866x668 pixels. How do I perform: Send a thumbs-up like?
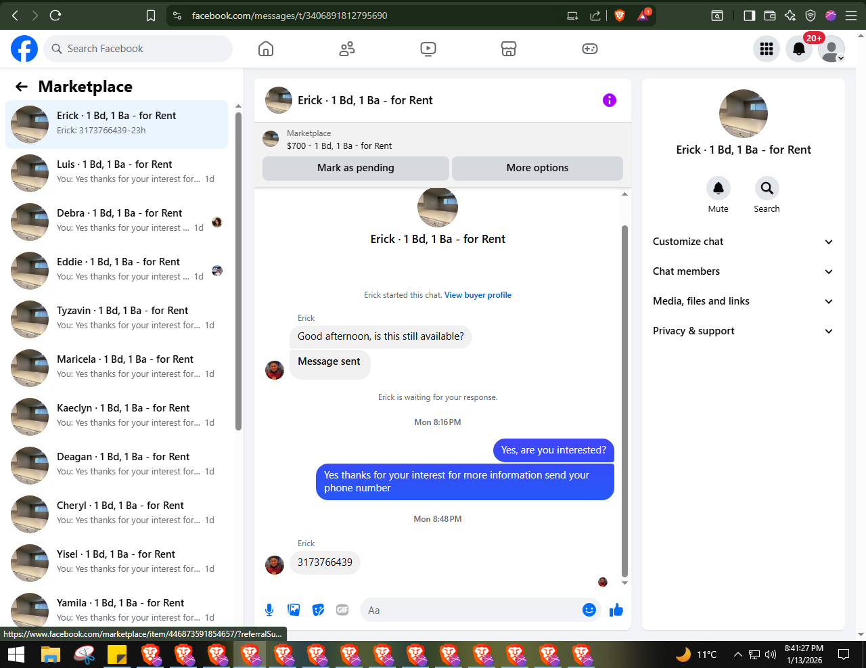point(616,610)
